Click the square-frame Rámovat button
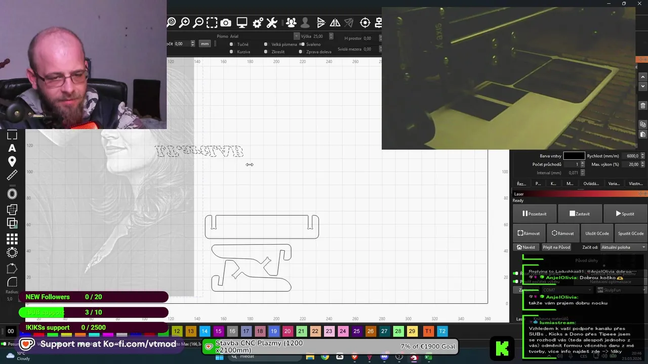Image resolution: width=648 pixels, height=364 pixels. 529,234
